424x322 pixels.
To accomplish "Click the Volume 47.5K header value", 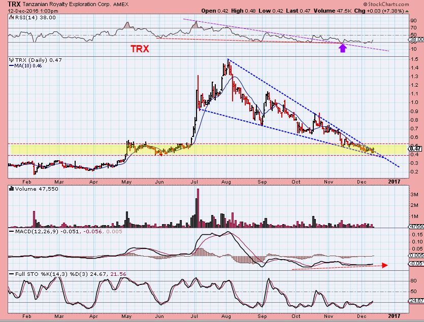I will point(332,11).
